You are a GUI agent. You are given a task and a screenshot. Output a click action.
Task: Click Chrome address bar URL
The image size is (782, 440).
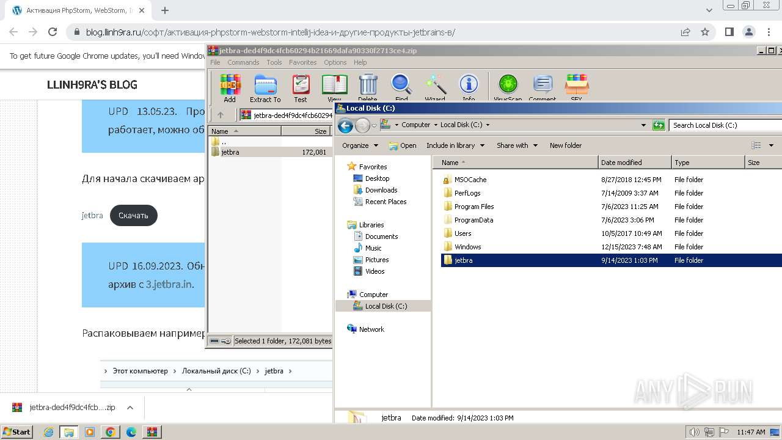pos(271,32)
